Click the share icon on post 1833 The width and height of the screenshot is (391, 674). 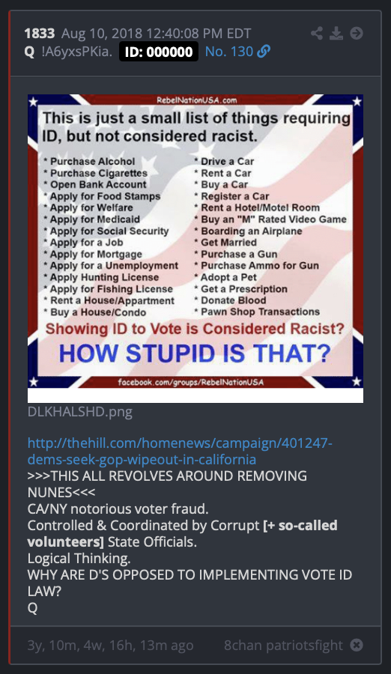coord(317,33)
